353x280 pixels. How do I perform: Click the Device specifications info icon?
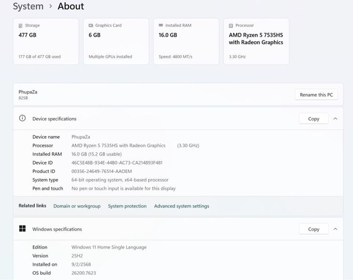(x=22, y=119)
